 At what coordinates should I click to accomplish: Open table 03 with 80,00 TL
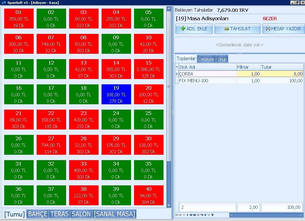pos(84,19)
